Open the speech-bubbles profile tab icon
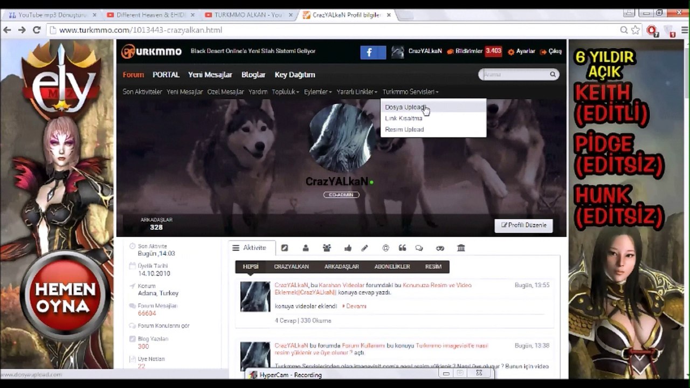This screenshot has width=690, height=388. [x=419, y=248]
